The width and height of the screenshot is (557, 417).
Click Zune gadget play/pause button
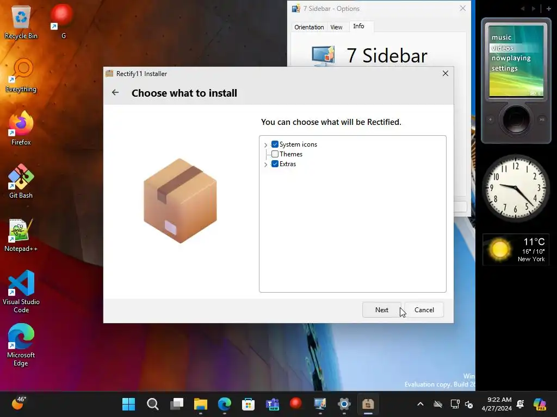tap(542, 119)
